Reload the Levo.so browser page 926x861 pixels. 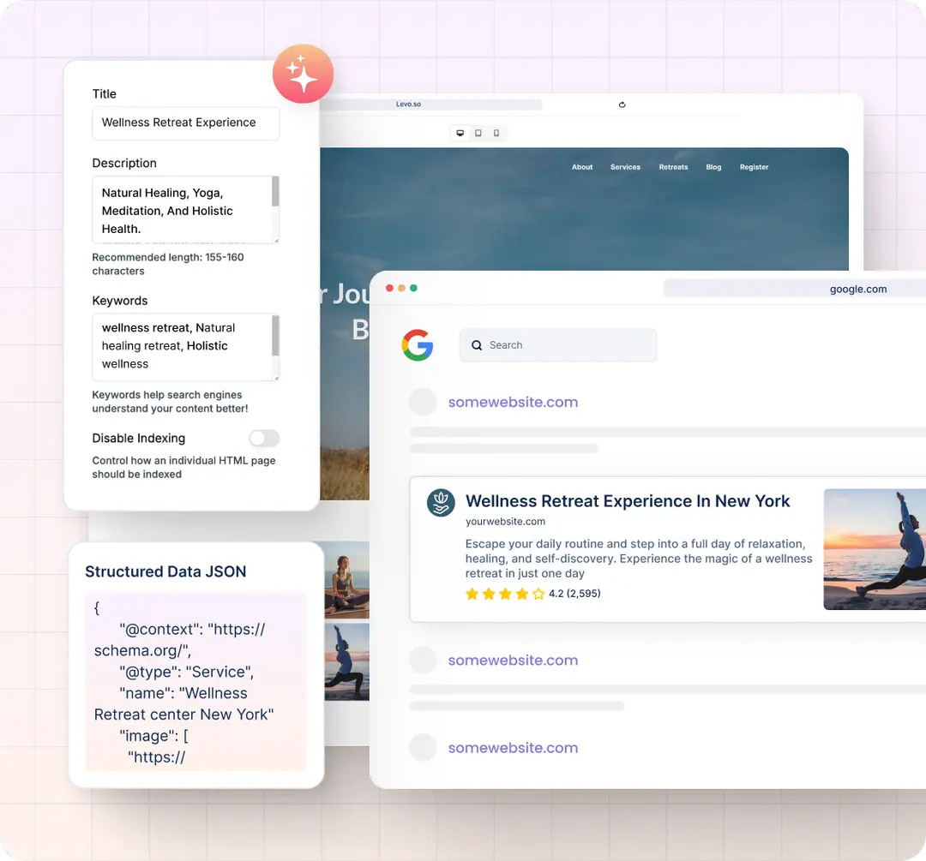coord(622,105)
